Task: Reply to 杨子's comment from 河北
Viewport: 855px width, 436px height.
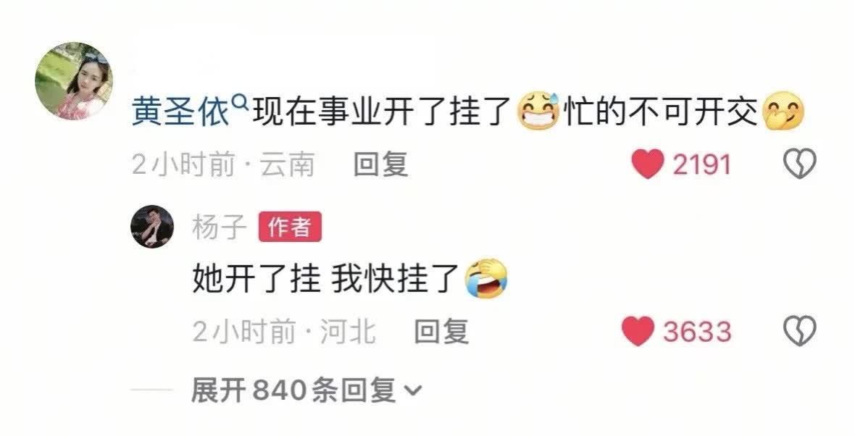Action: point(441,332)
